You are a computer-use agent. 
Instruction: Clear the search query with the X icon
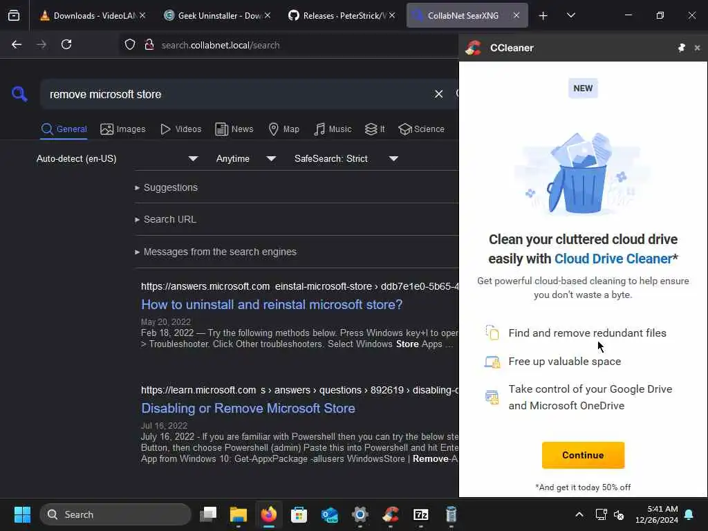coord(438,94)
